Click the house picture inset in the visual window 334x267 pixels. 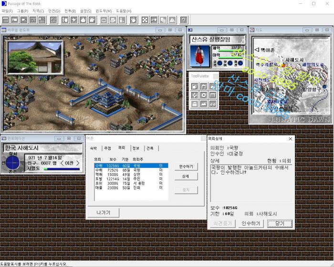click(x=35, y=58)
